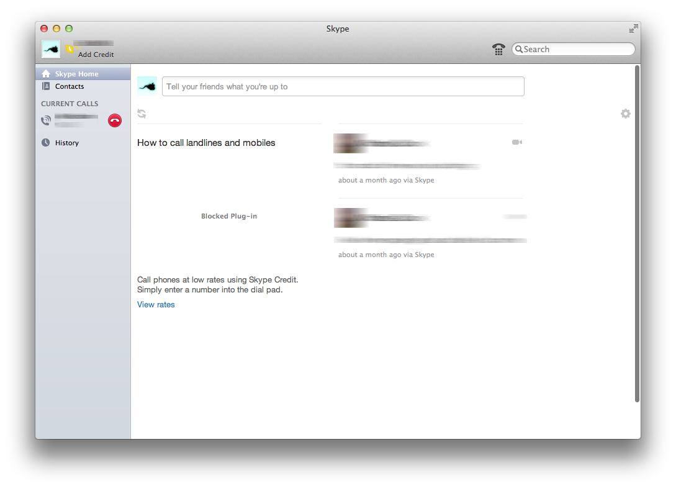The width and height of the screenshot is (676, 488).
Task: Hang up the current call
Action: click(115, 120)
